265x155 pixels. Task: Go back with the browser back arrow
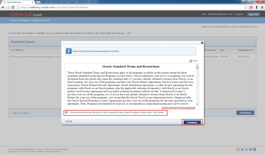click(3, 7)
